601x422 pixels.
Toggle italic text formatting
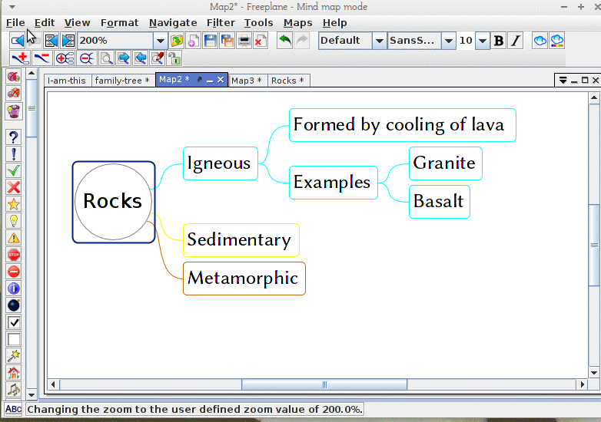515,41
